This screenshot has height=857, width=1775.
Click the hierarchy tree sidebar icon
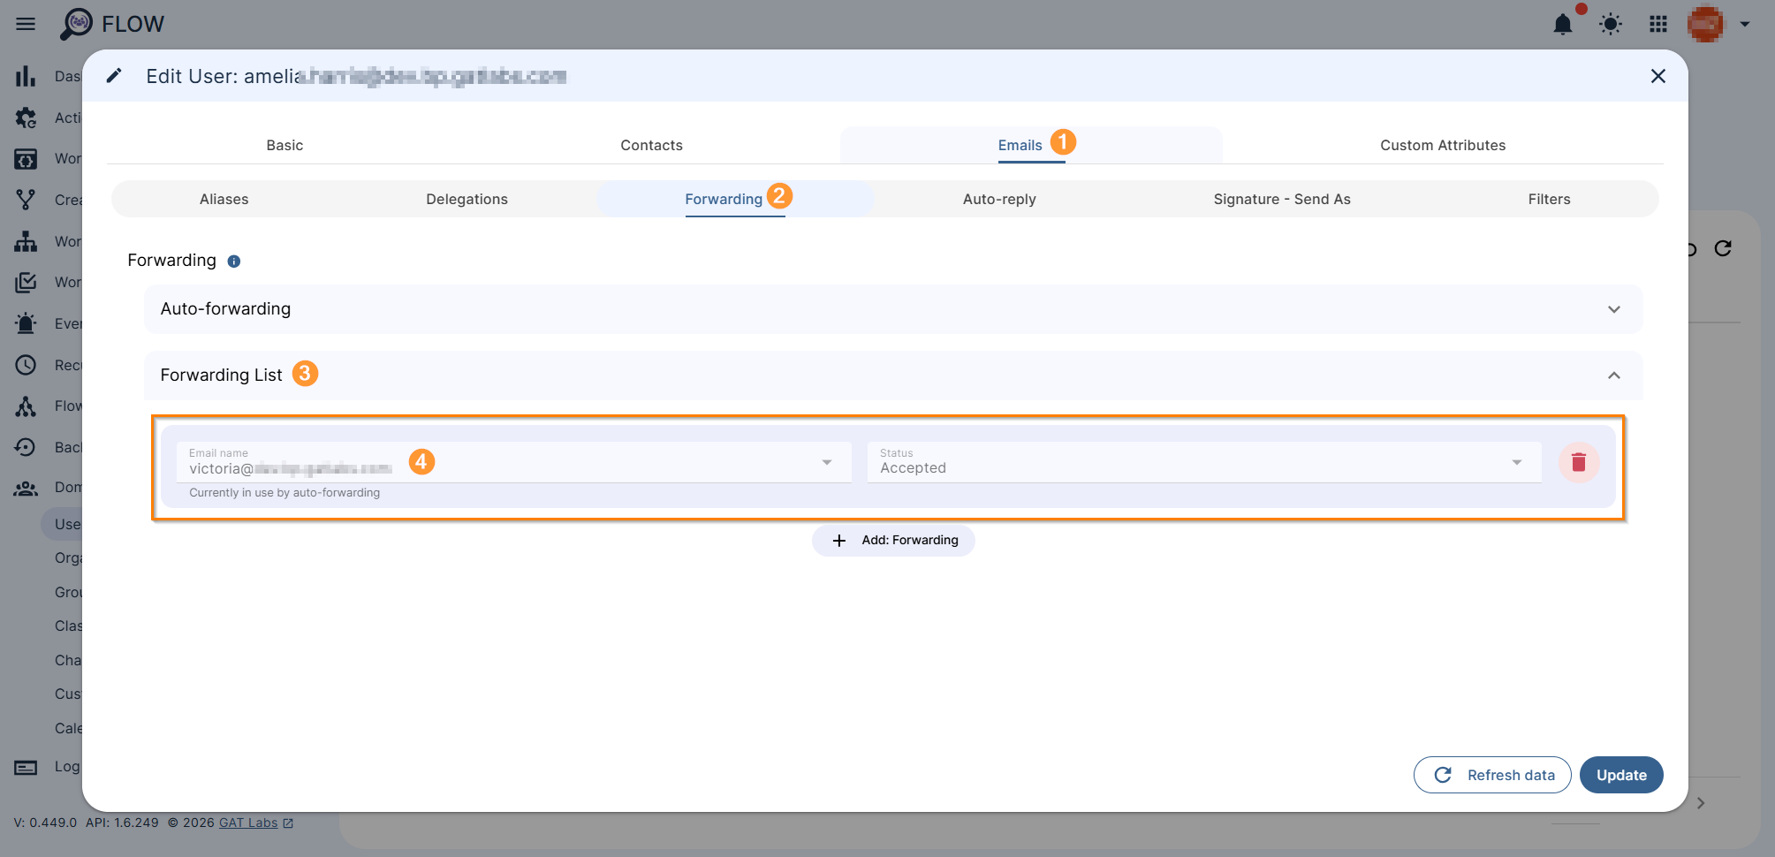coord(26,241)
